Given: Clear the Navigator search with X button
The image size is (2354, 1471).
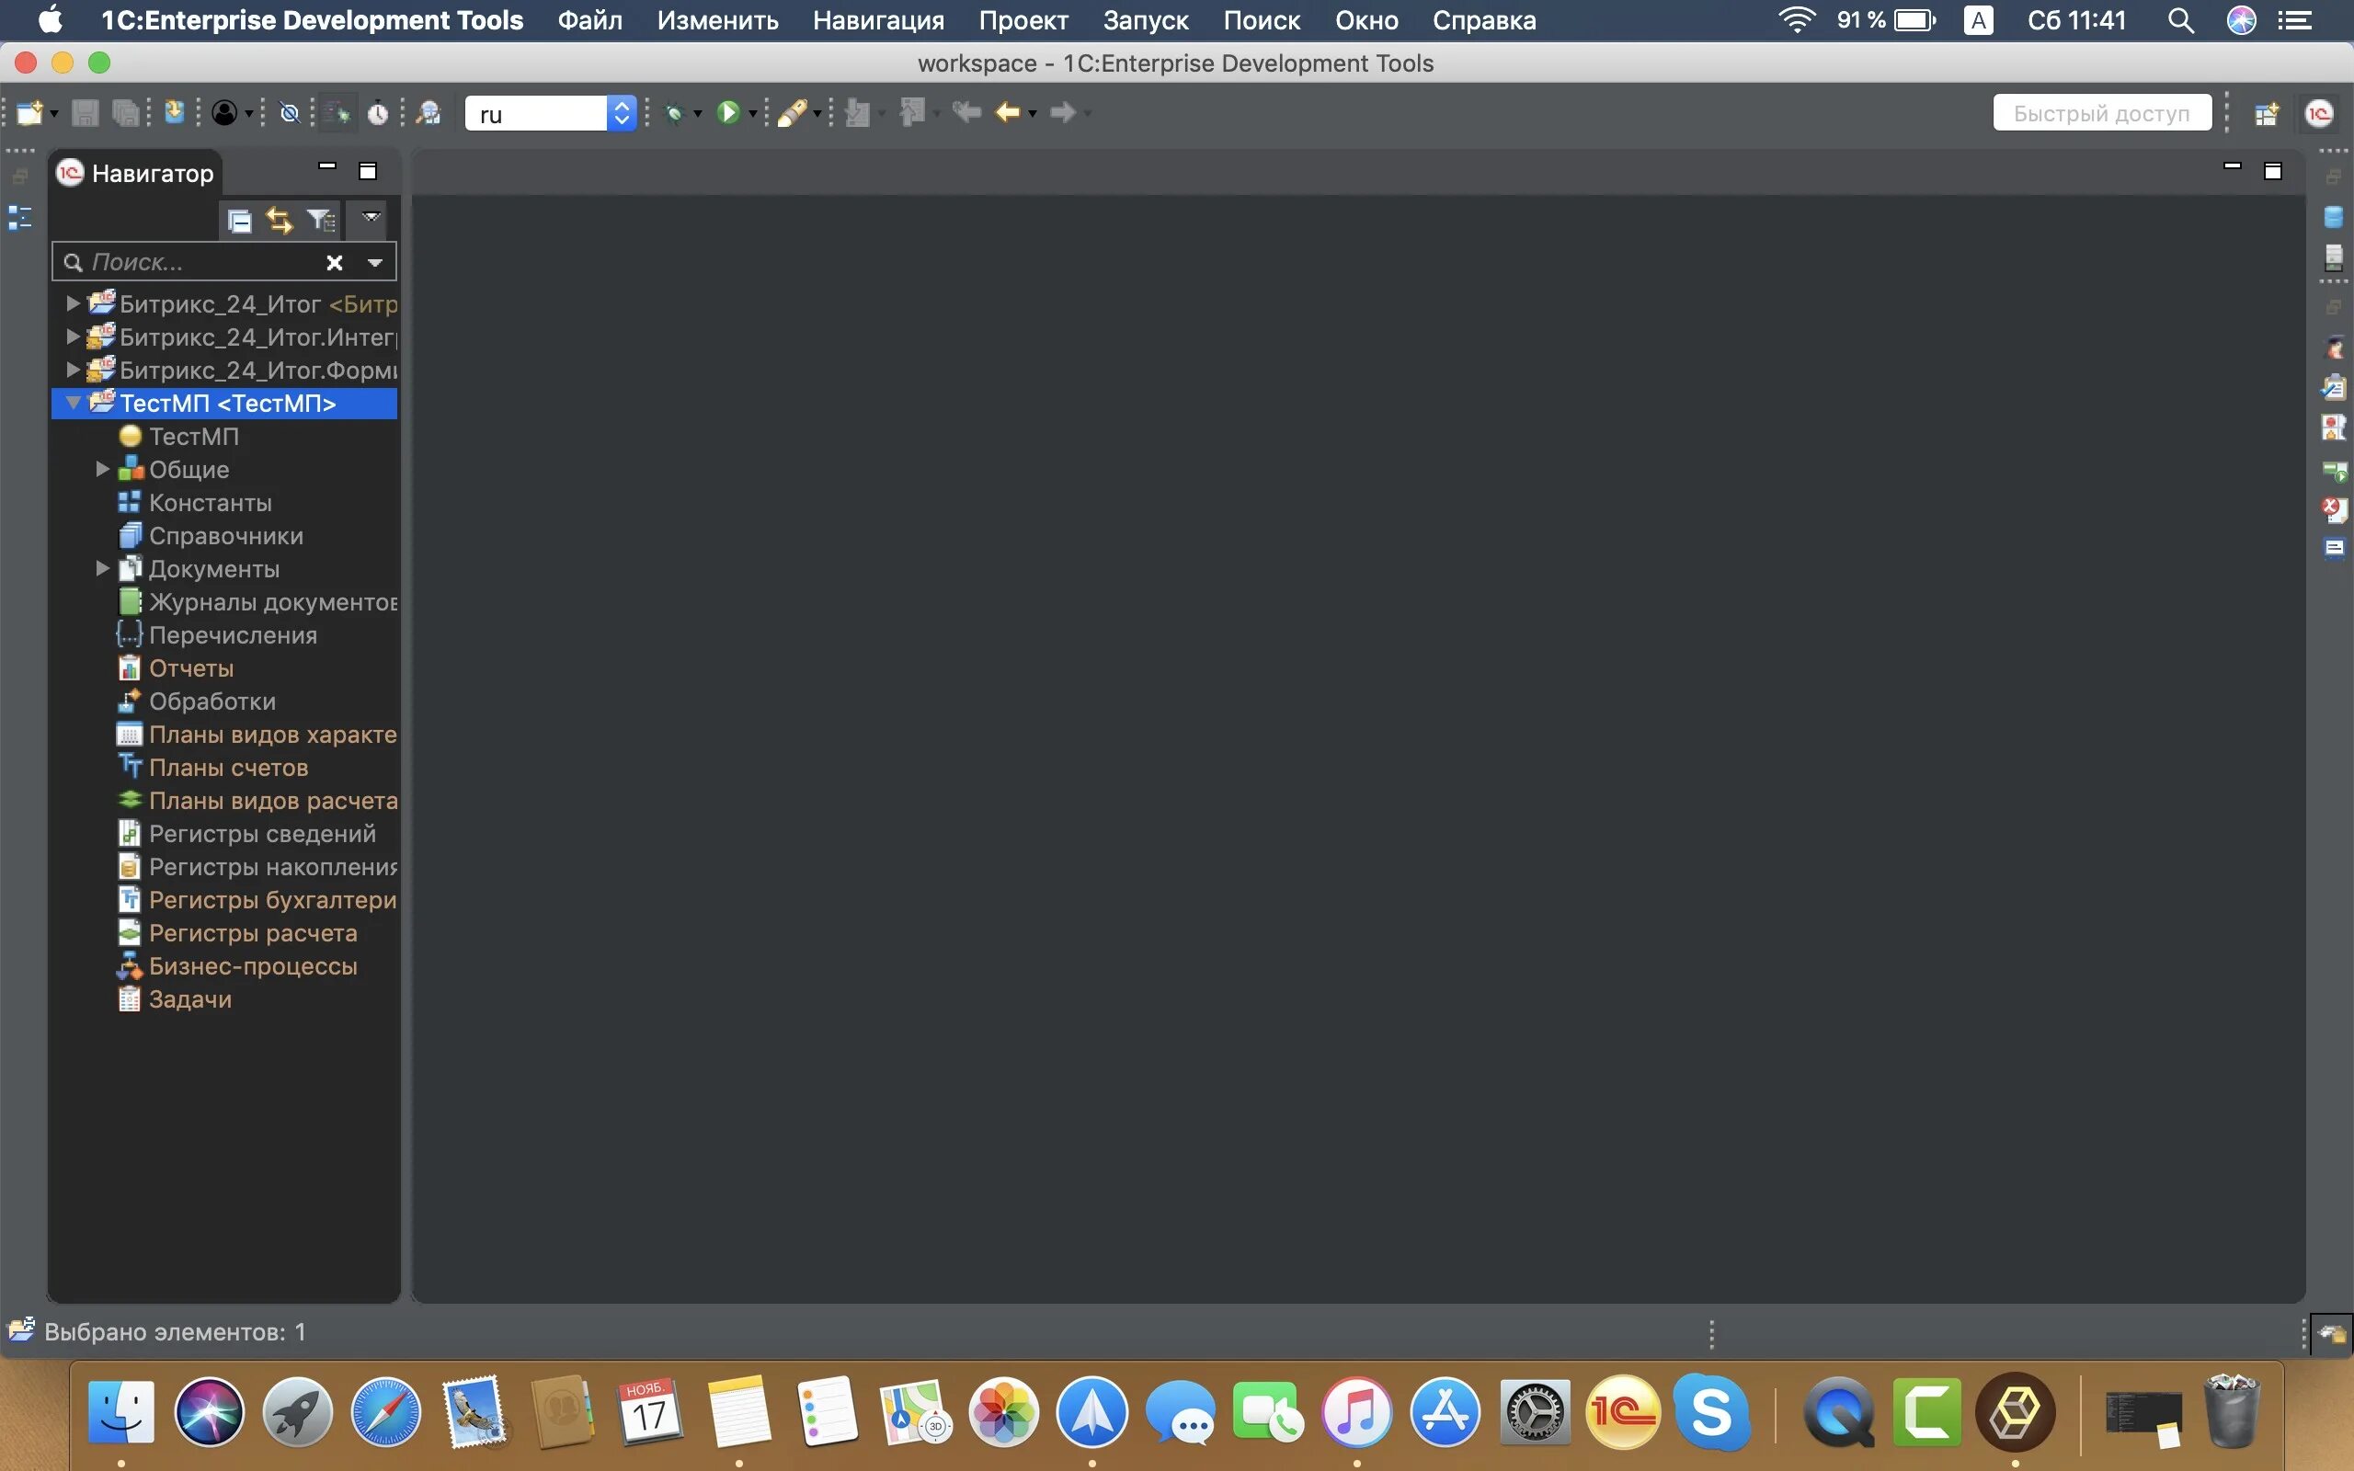Looking at the screenshot, I should click(x=335, y=263).
